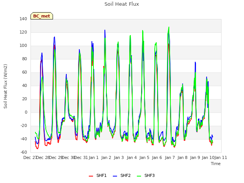Toggle the SHF2 legend entry
The image size is (244, 183).
[x=122, y=175]
